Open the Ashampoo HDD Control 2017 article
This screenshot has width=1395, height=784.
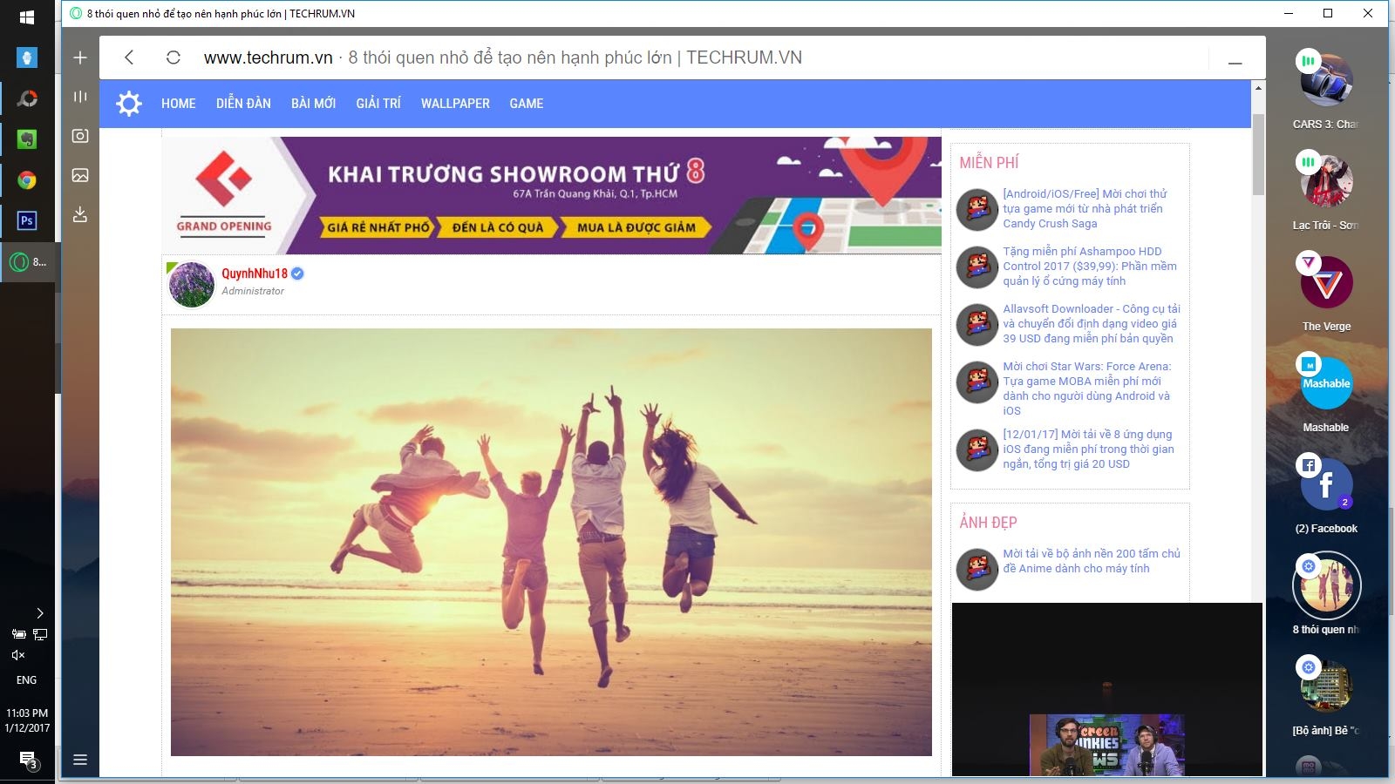click(1090, 267)
